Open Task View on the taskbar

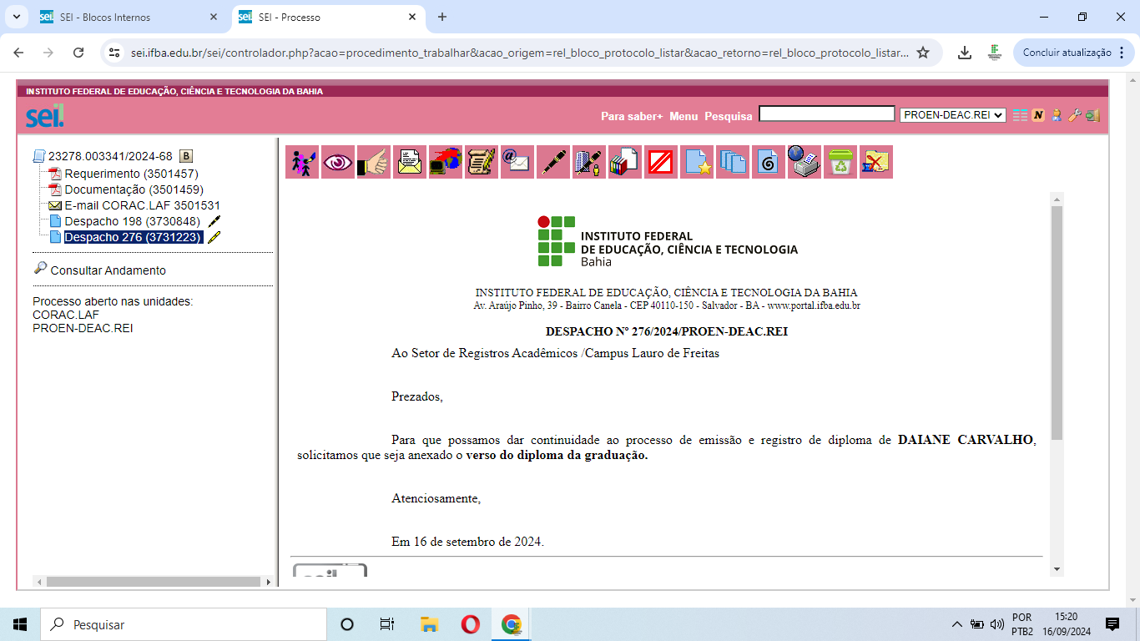pyautogui.click(x=387, y=624)
